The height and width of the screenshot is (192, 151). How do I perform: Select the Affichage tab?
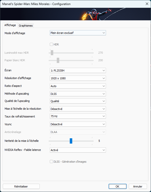(10, 25)
